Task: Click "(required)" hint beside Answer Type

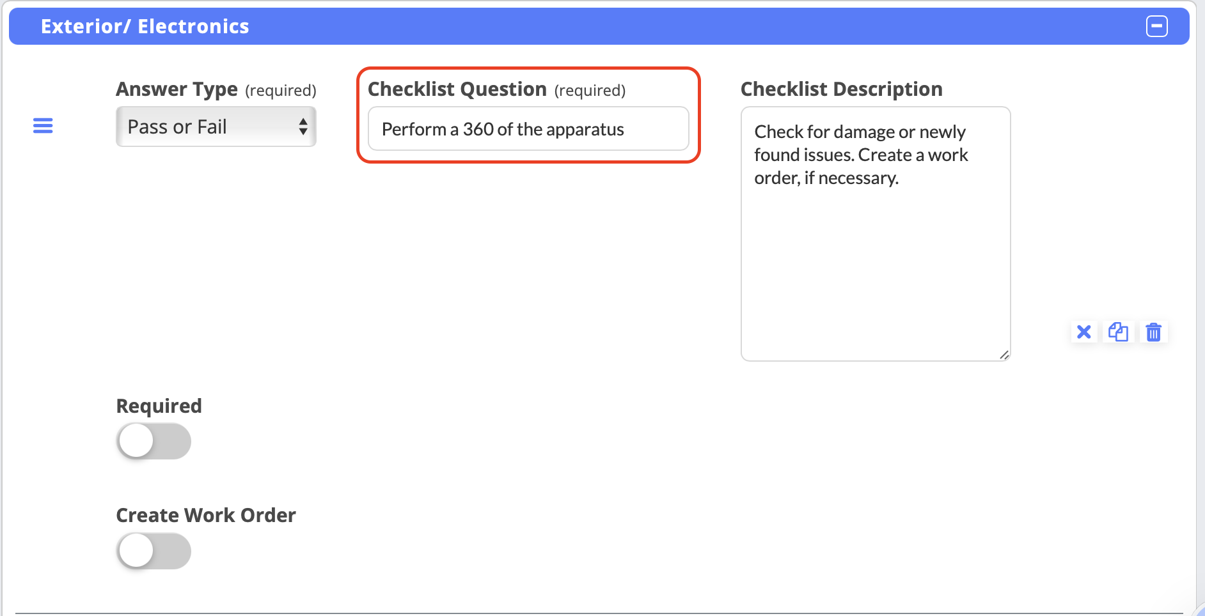Action: 281,90
